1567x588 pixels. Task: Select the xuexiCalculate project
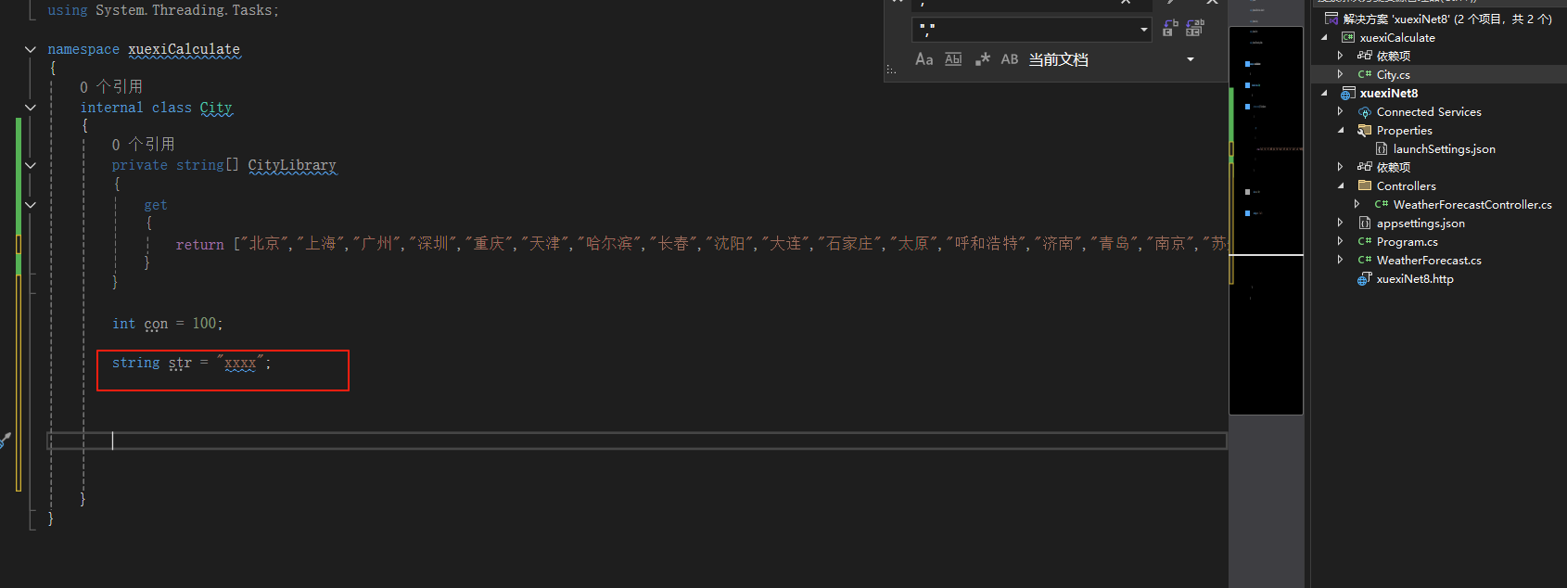point(1397,37)
